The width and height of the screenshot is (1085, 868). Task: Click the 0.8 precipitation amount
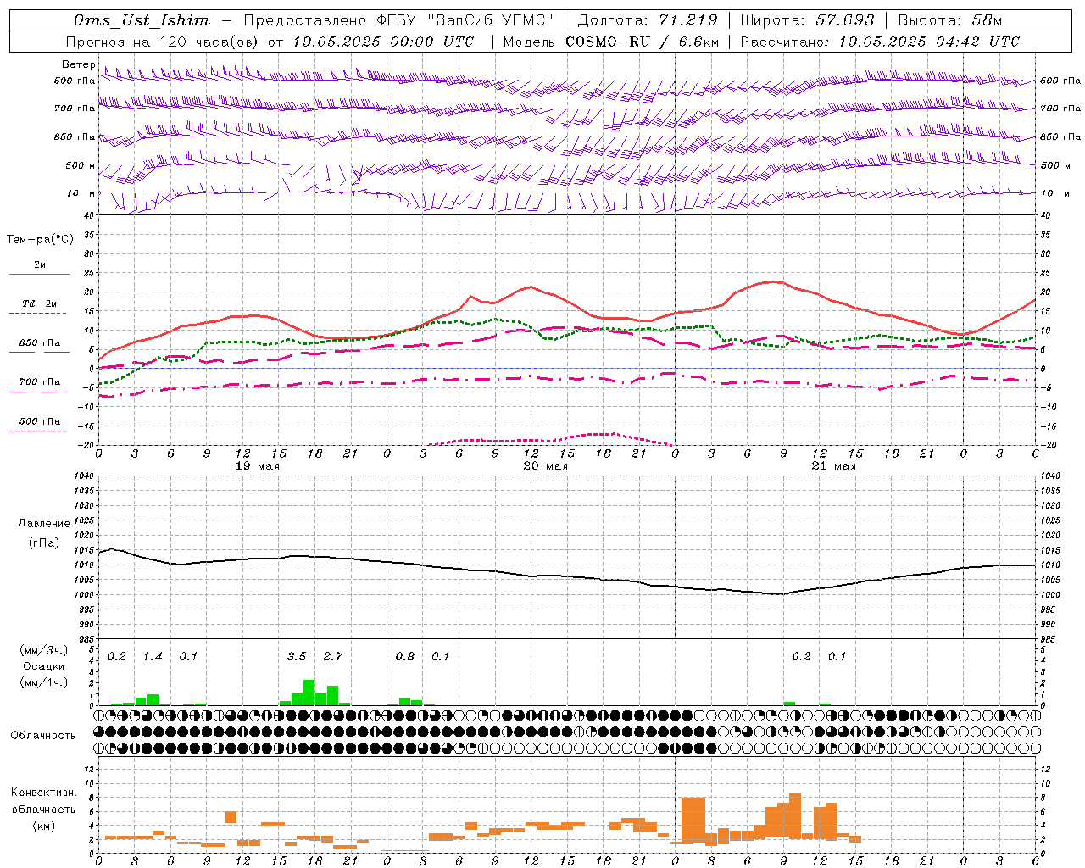(x=405, y=657)
